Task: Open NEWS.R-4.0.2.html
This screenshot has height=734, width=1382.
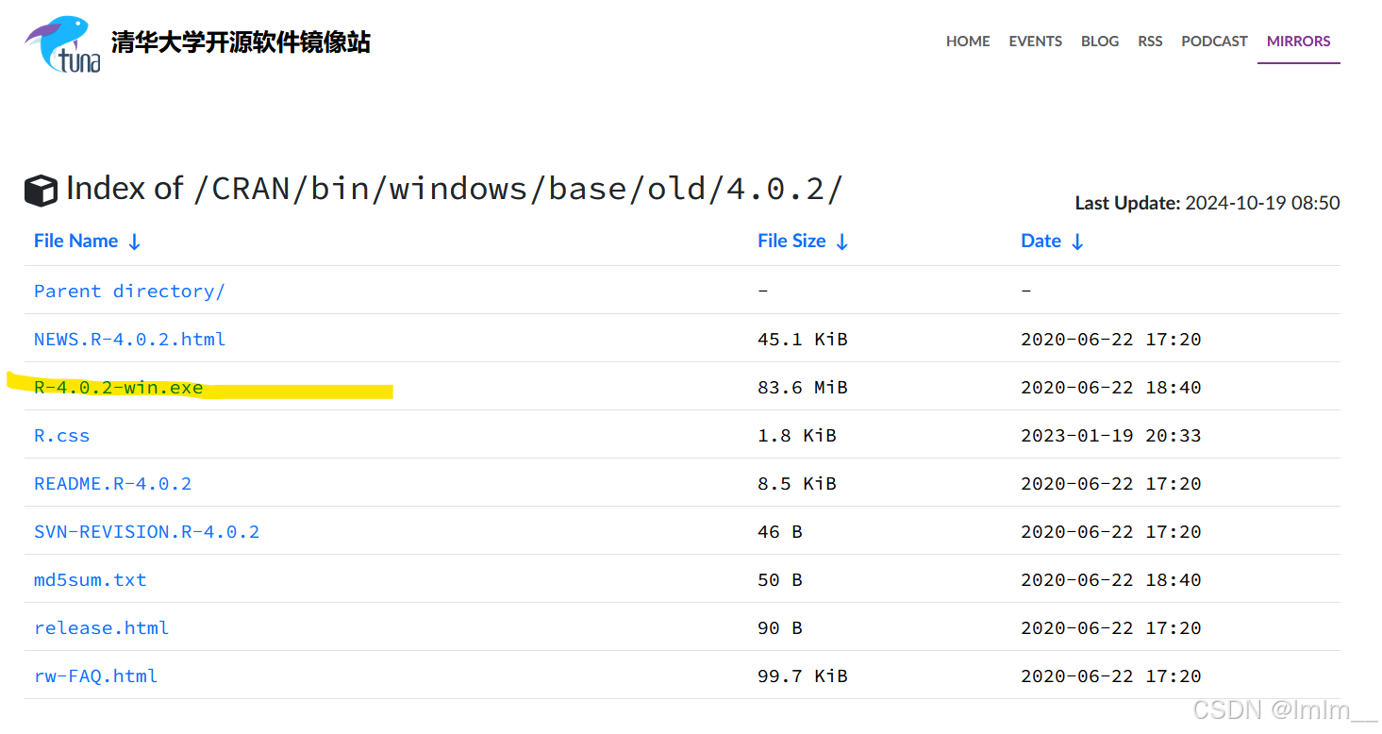Action: 129,339
